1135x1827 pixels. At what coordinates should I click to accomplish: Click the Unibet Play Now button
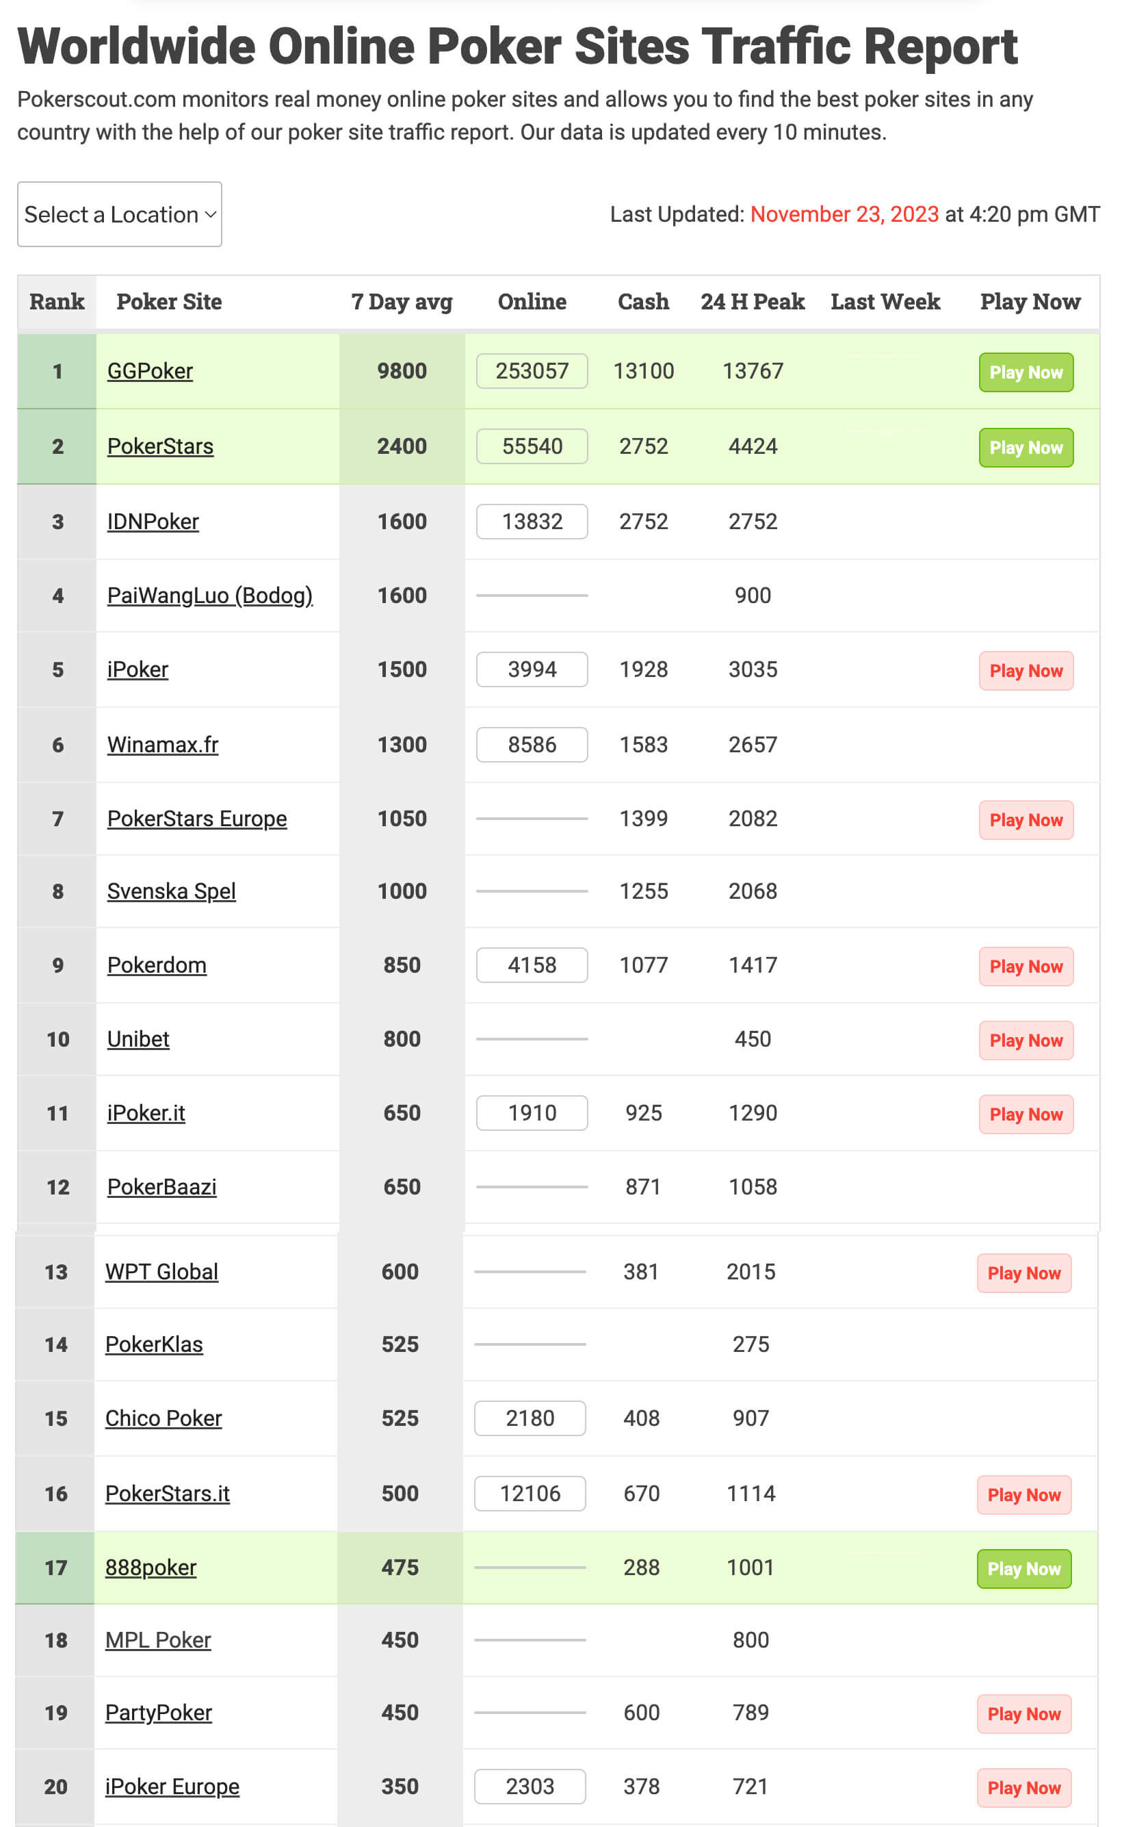pos(1026,1040)
